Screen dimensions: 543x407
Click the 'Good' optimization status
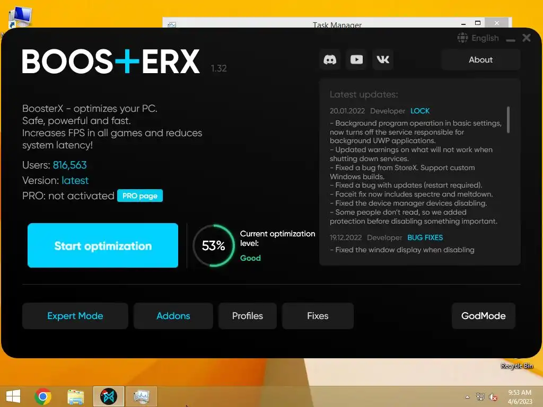click(250, 258)
